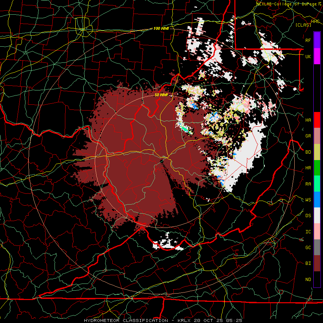
Task: Click the GC gray legend color swatch
Action: (x=317, y=247)
